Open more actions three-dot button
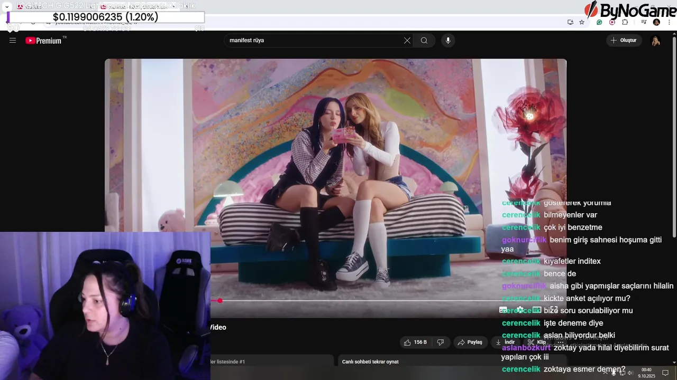The height and width of the screenshot is (380, 677). coord(561,342)
